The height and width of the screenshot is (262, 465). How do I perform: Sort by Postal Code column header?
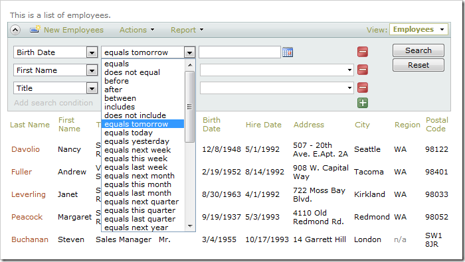pos(437,124)
